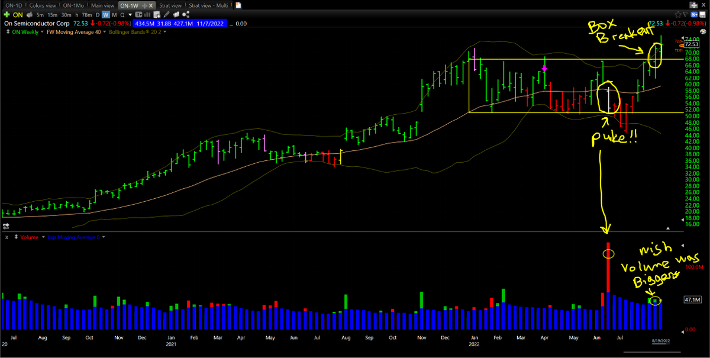710x358 pixels.
Task: Click the new page document icon
Action: point(238,5)
